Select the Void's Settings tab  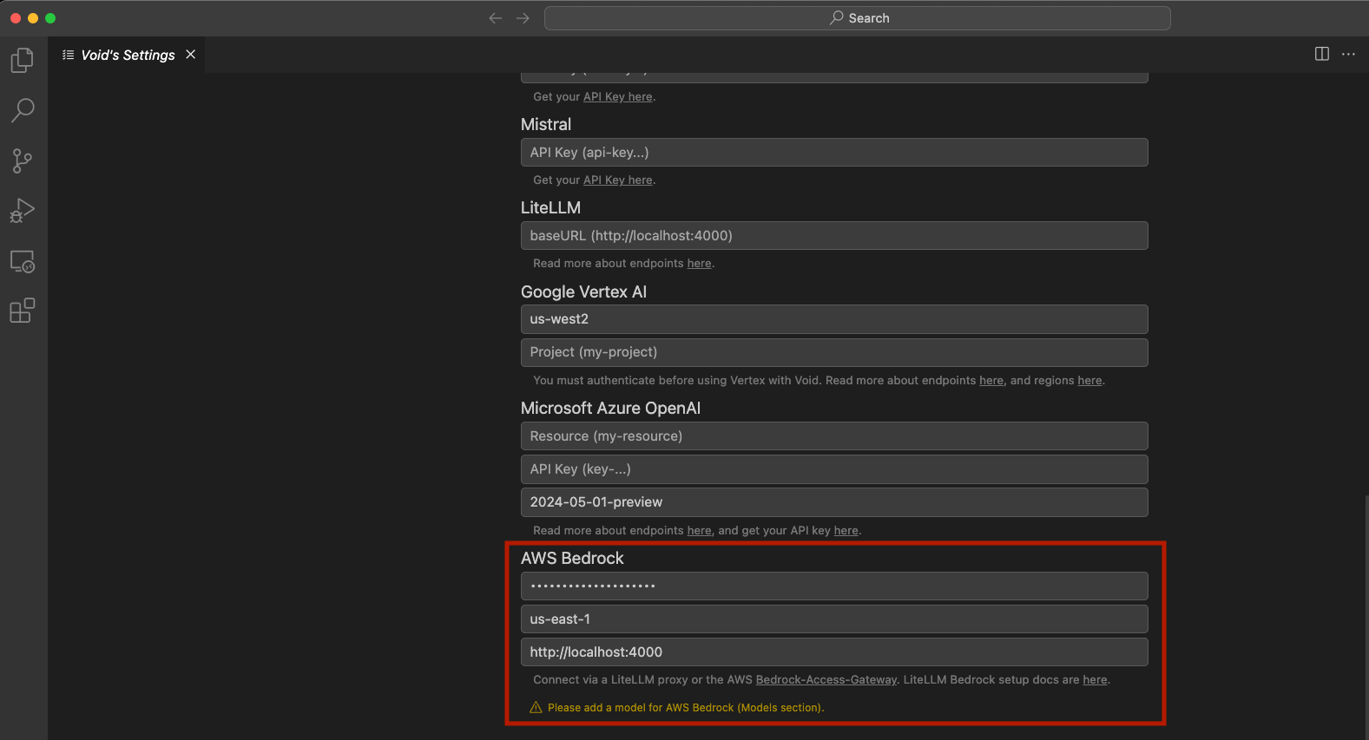127,55
